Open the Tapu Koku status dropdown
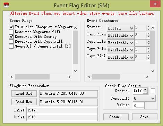 (x=121, y=35)
